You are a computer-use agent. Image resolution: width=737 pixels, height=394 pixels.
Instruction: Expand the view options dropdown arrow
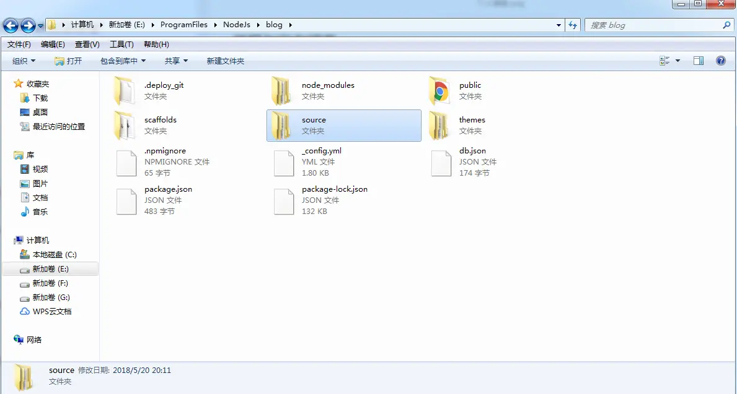677,61
